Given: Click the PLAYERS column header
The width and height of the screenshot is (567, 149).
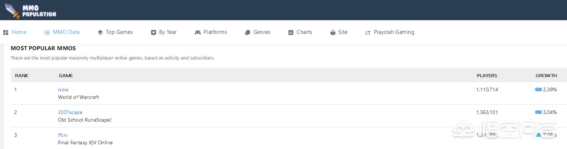Looking at the screenshot, I should (x=487, y=75).
